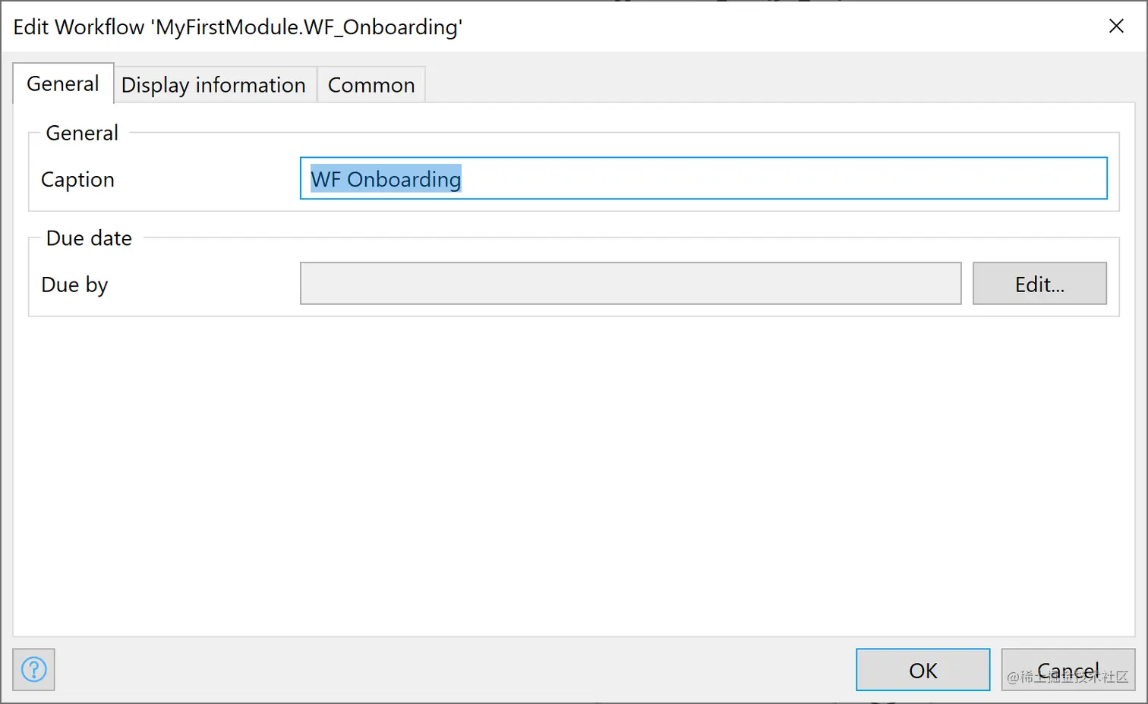Image resolution: width=1148 pixels, height=704 pixels.
Task: Close the Edit Workflow dialog
Action: pos(1116,27)
